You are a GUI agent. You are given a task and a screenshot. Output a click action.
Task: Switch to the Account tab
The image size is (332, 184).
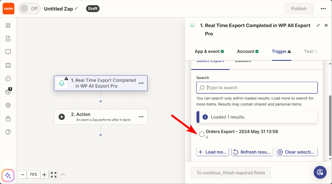pyautogui.click(x=248, y=51)
